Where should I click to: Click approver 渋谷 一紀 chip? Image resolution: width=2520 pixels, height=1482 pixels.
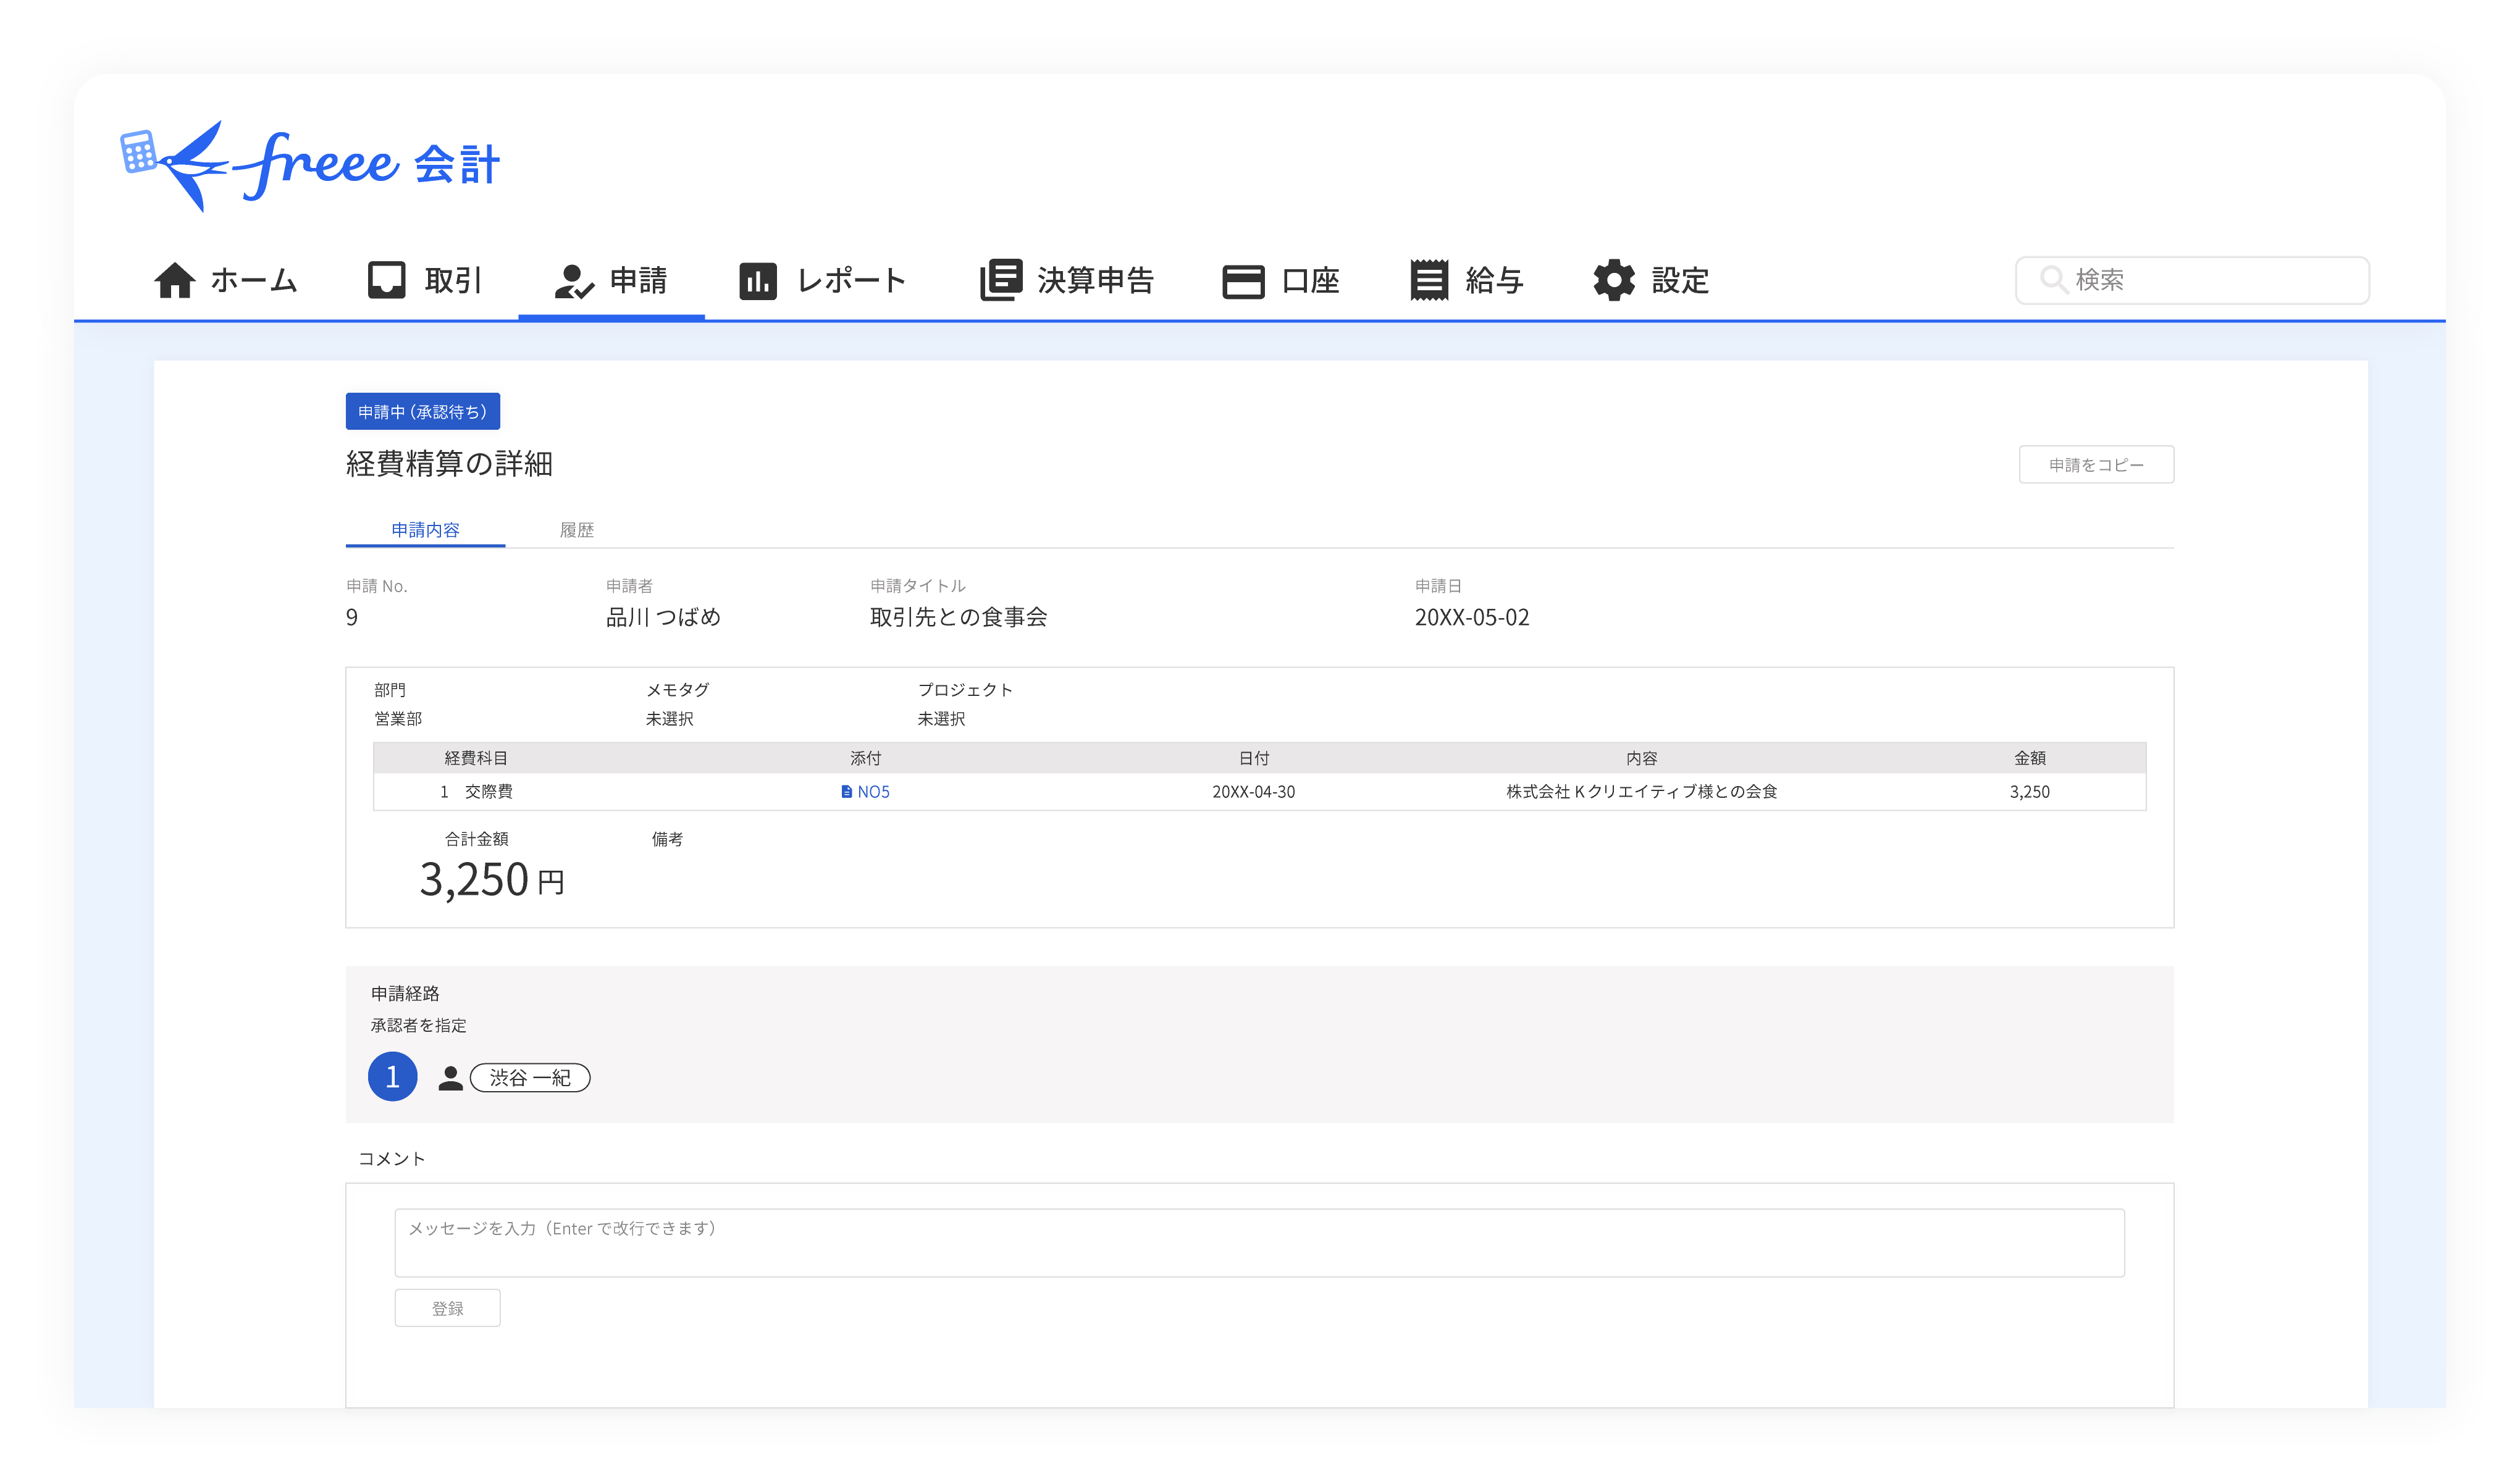coord(530,1077)
